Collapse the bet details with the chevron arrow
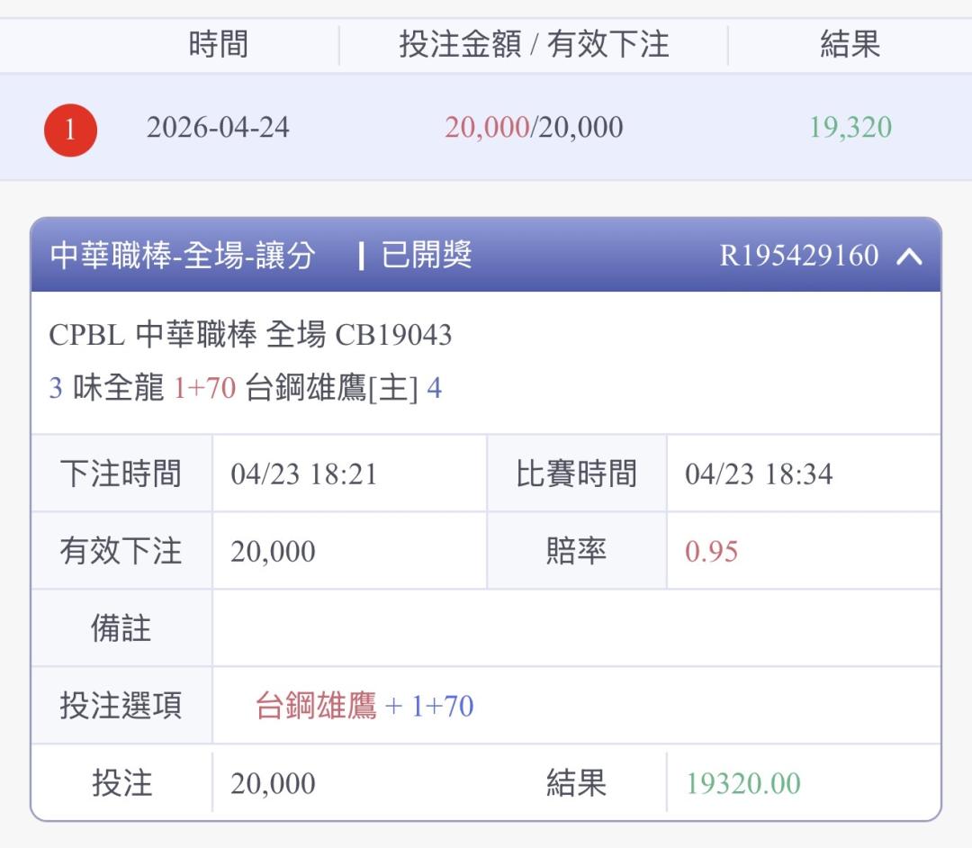 (x=909, y=257)
